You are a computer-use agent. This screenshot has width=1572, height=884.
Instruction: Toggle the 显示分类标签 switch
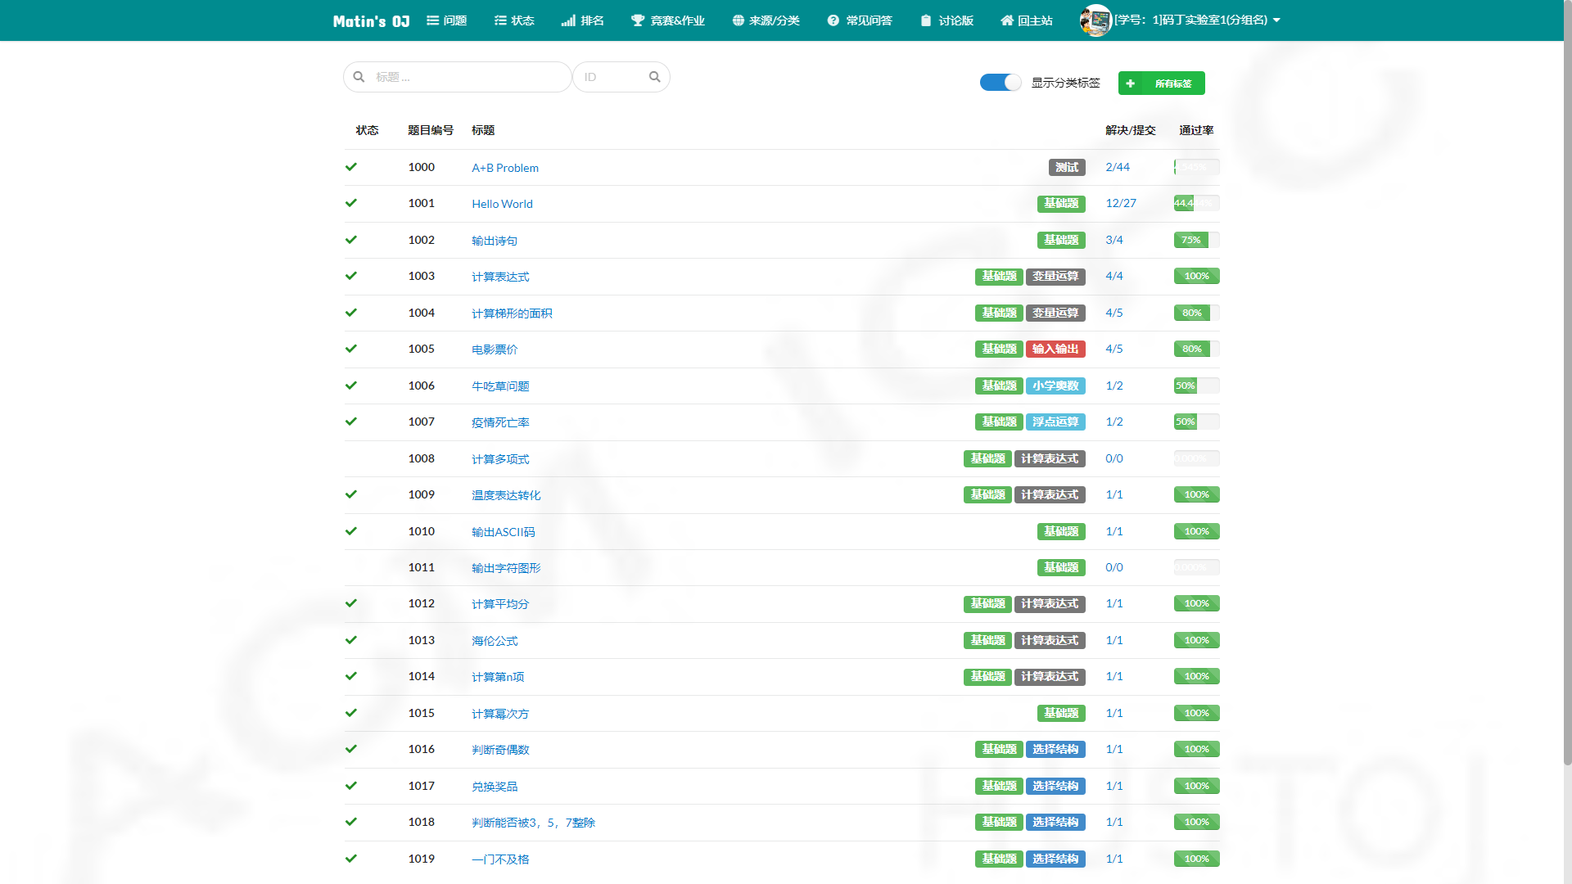[x=1001, y=83]
